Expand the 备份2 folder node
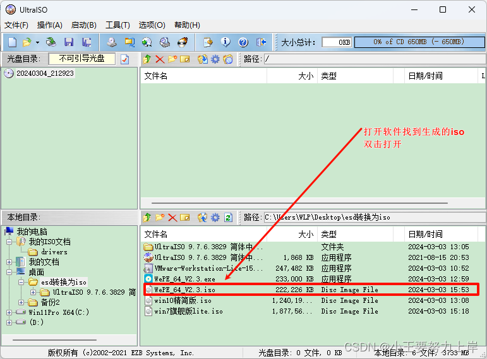Image resolution: width=487 pixels, height=359 pixels. coord(21,302)
